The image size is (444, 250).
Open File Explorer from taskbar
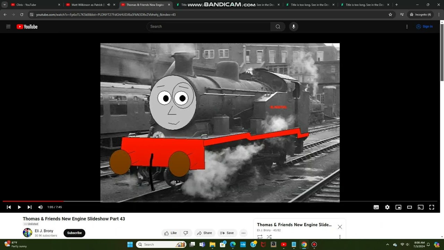[x=212, y=244]
